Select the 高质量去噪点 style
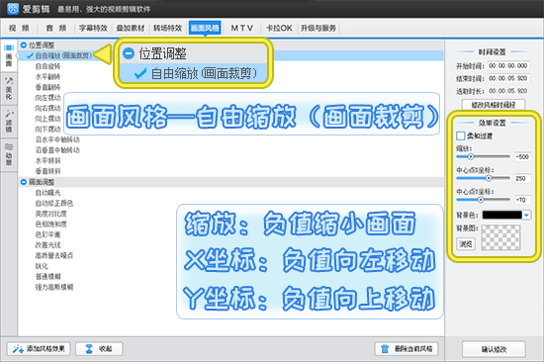This screenshot has height=362, width=544. point(54,255)
